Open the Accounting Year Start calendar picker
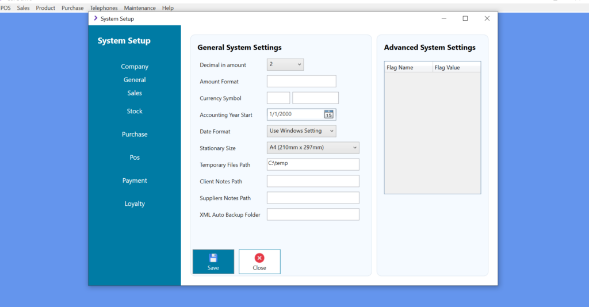The height and width of the screenshot is (307, 589). [x=328, y=114]
